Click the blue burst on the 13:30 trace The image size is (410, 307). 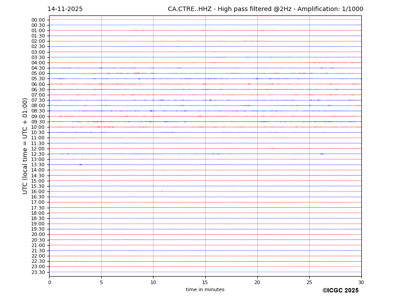point(80,165)
